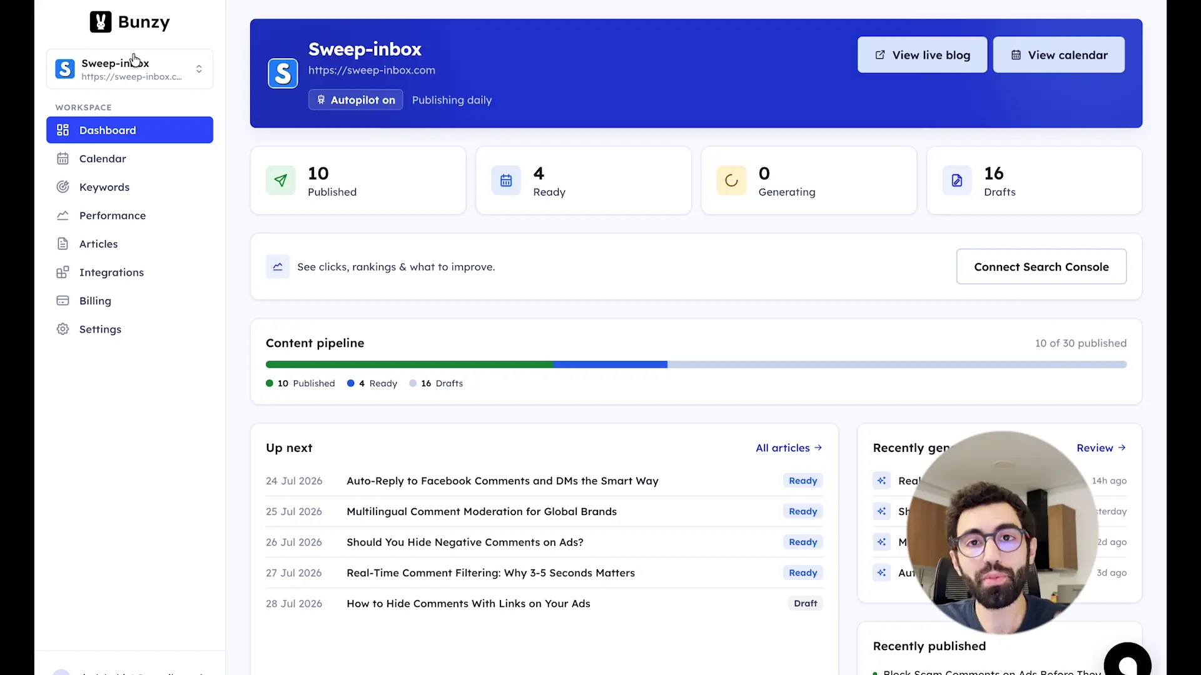
Task: Click the Sweep-inbox S icon in the sidebar
Action: pyautogui.click(x=65, y=69)
